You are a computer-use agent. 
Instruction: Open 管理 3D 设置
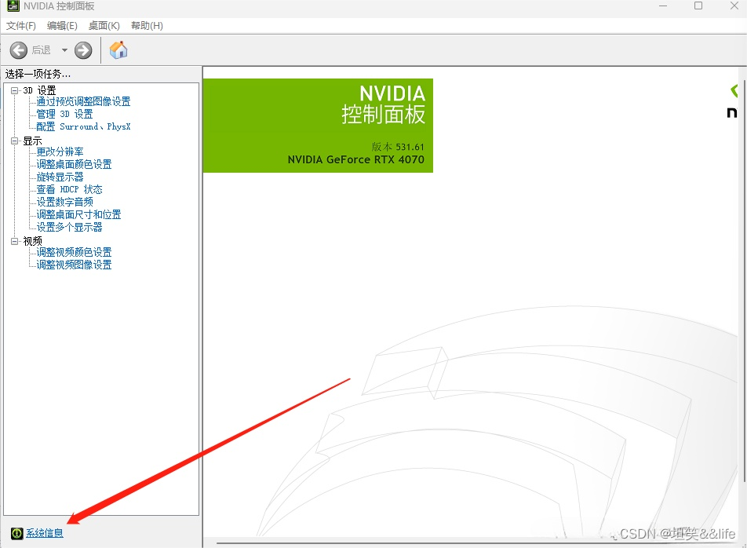64,114
